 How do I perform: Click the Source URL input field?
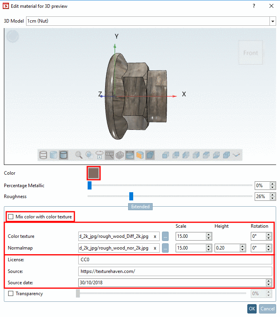175,271
